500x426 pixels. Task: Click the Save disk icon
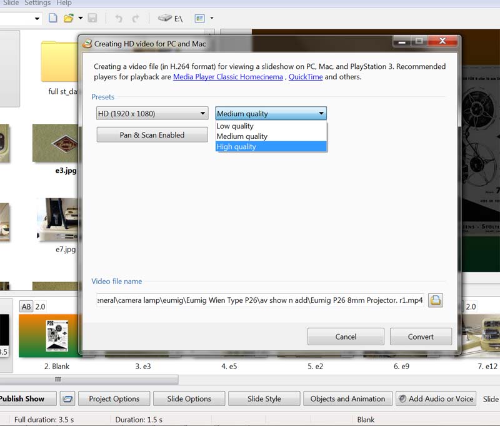pyautogui.click(x=92, y=18)
